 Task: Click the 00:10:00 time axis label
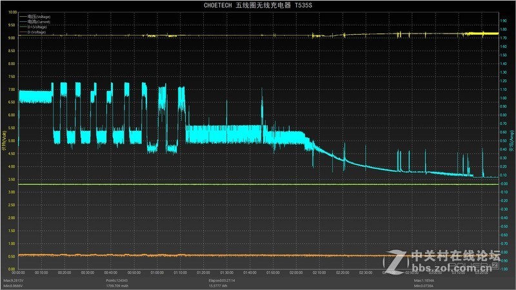pos(41,273)
